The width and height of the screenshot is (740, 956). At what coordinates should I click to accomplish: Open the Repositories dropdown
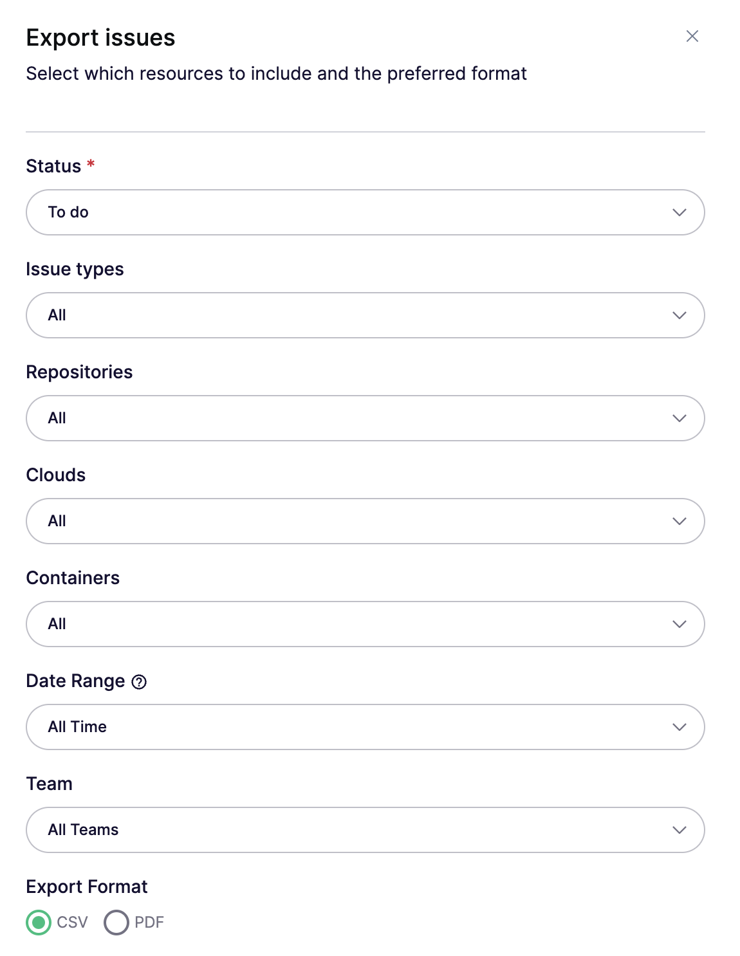pyautogui.click(x=365, y=418)
